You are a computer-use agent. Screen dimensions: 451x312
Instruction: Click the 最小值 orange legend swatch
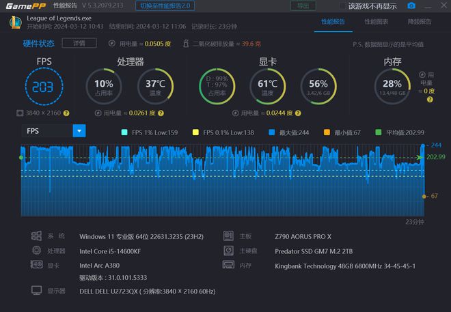pos(327,132)
